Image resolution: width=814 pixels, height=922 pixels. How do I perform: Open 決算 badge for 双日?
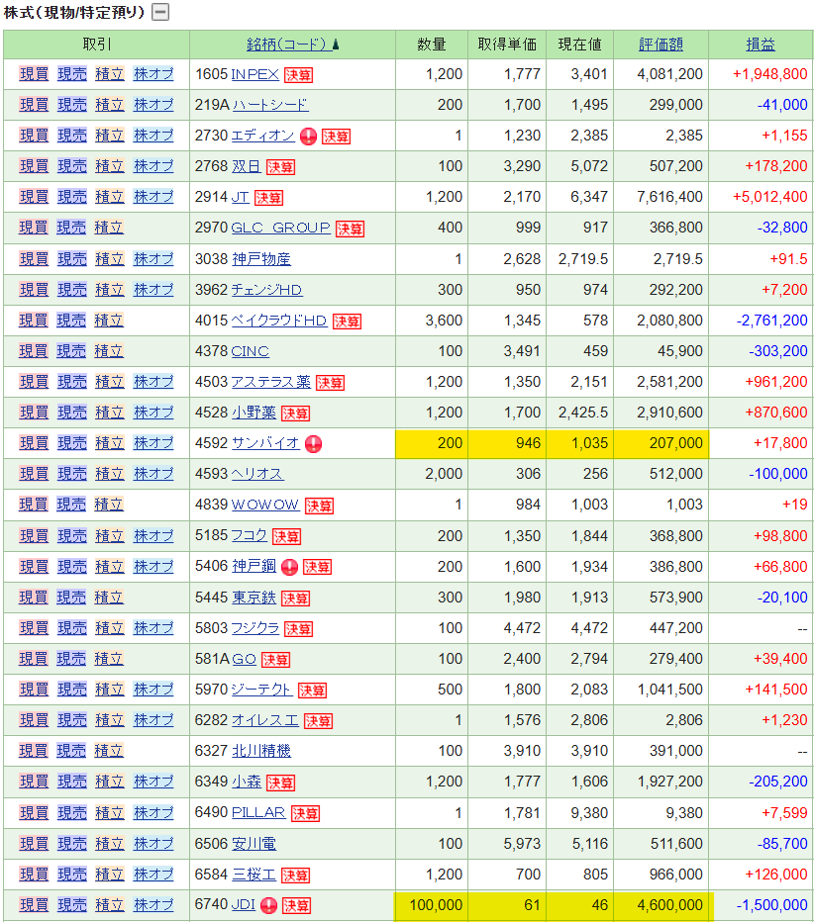tap(281, 167)
